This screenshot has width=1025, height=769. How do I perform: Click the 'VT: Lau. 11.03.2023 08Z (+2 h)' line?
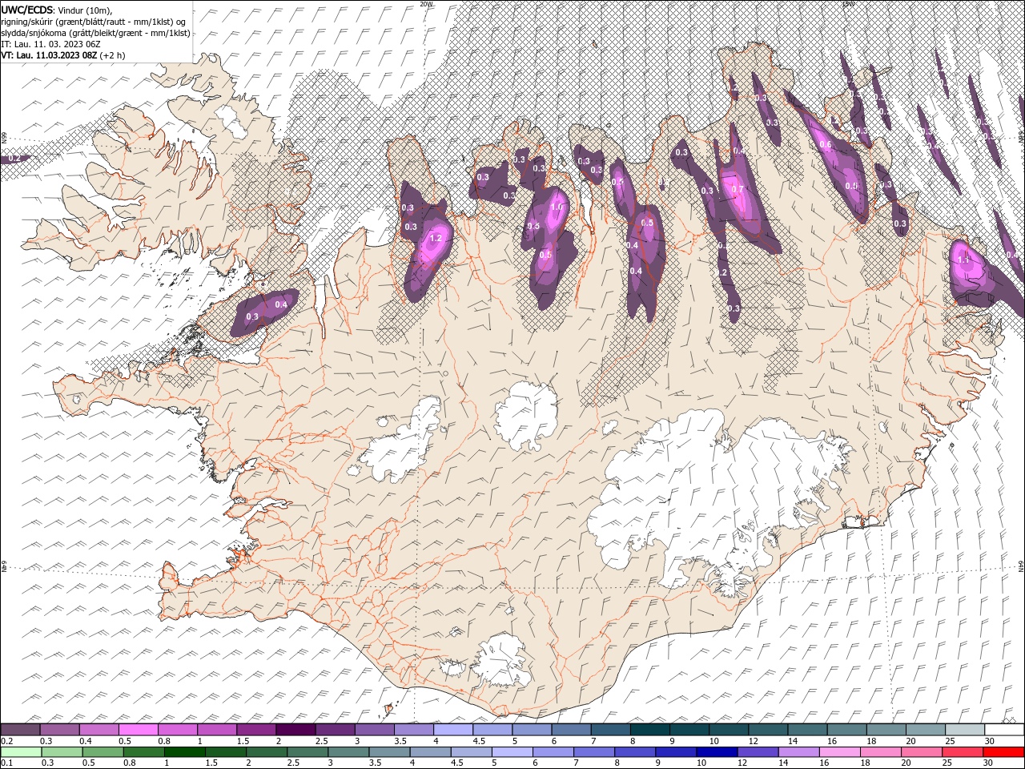point(63,56)
